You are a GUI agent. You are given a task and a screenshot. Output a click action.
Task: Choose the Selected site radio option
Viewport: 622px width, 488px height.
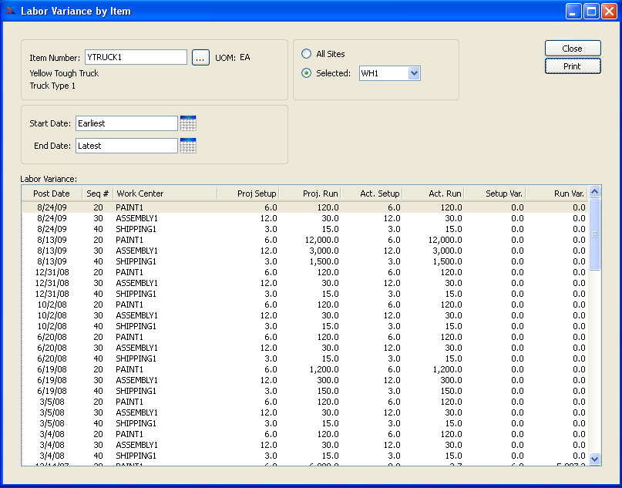307,73
